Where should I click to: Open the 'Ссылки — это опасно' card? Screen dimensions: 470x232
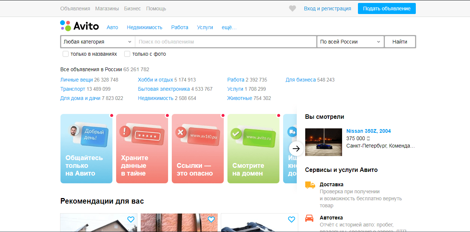(x=198, y=149)
